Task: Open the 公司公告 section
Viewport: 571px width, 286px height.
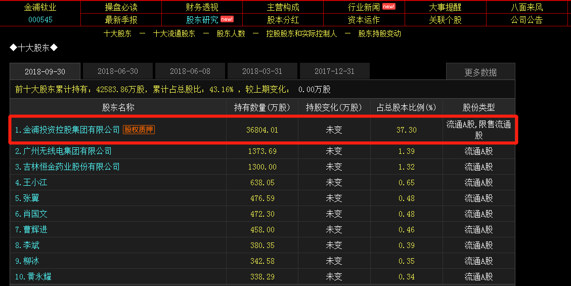Action: click(526, 20)
